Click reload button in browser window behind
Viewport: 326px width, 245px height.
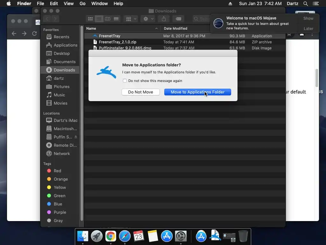pos(34,33)
